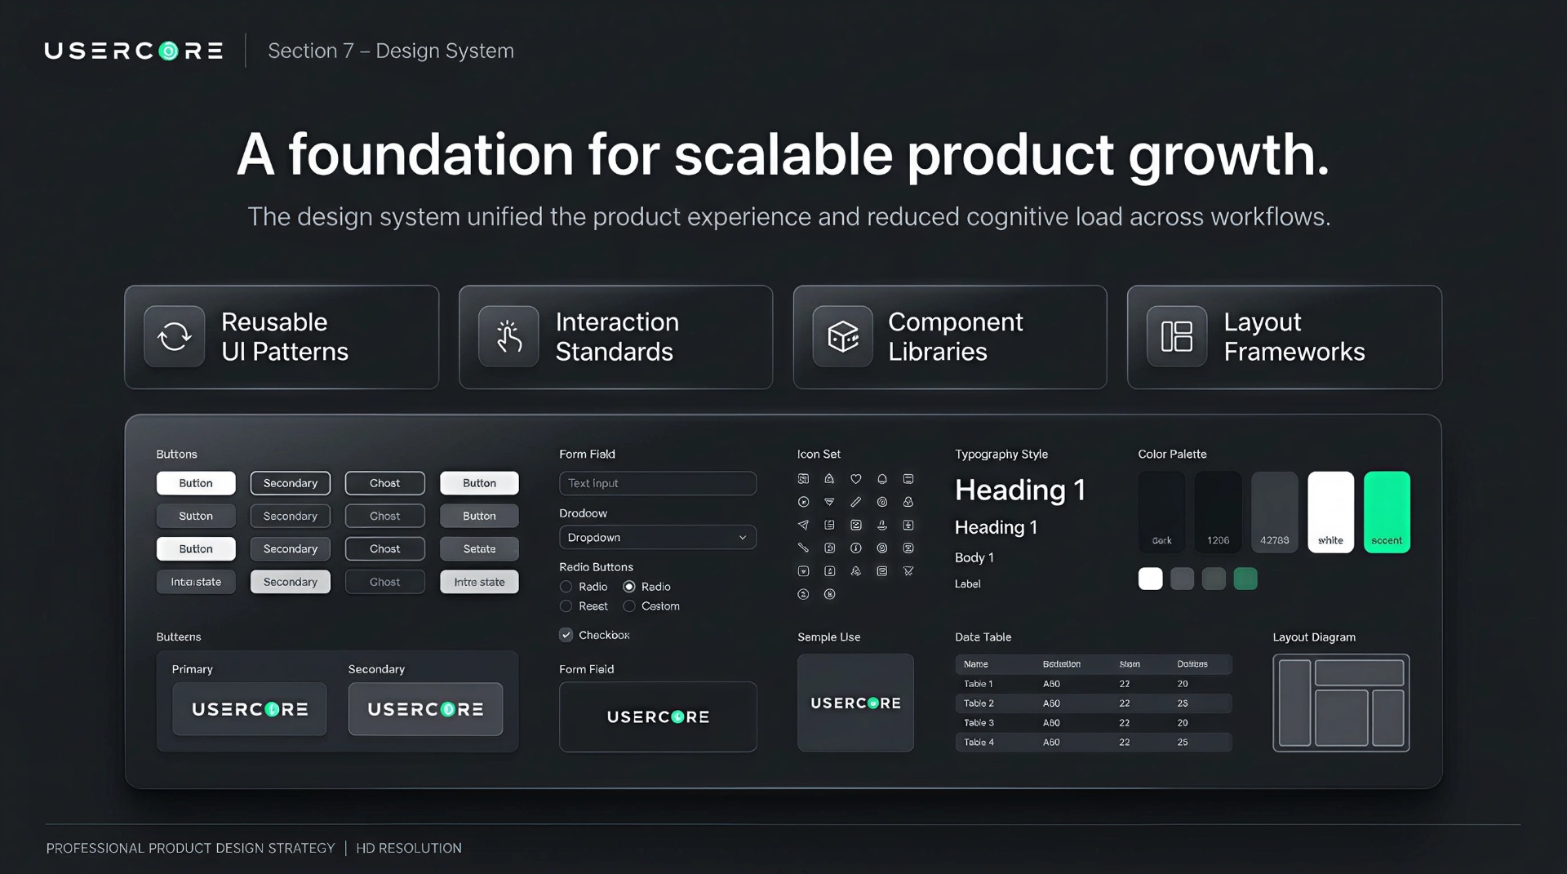Click the large Heading 1 typography sample
Viewport: 1567px width, 874px height.
(1019, 490)
